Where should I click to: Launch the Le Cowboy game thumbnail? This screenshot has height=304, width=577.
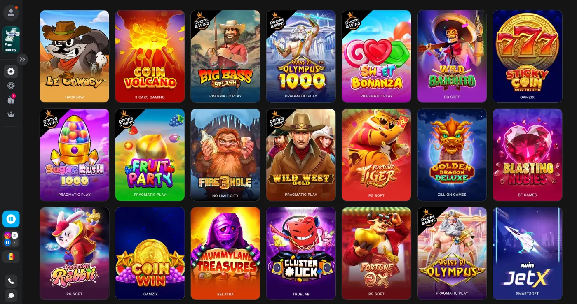point(75,56)
